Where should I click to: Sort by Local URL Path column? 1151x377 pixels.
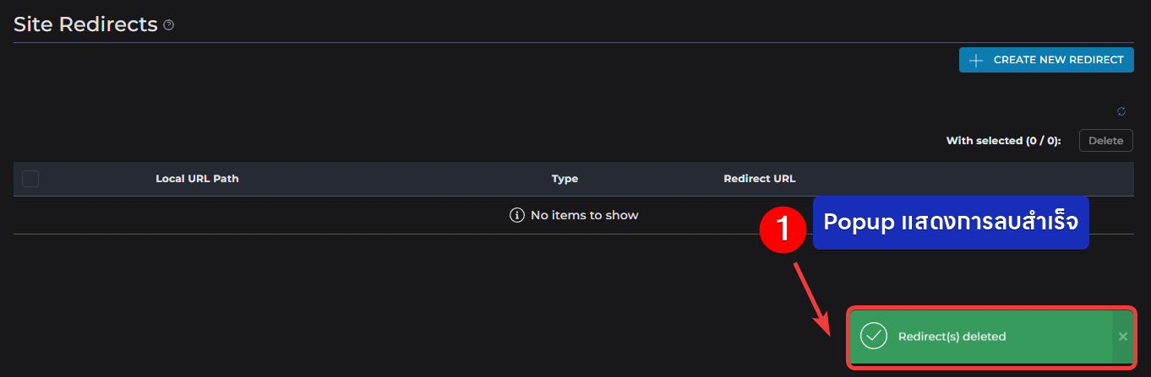coord(197,179)
